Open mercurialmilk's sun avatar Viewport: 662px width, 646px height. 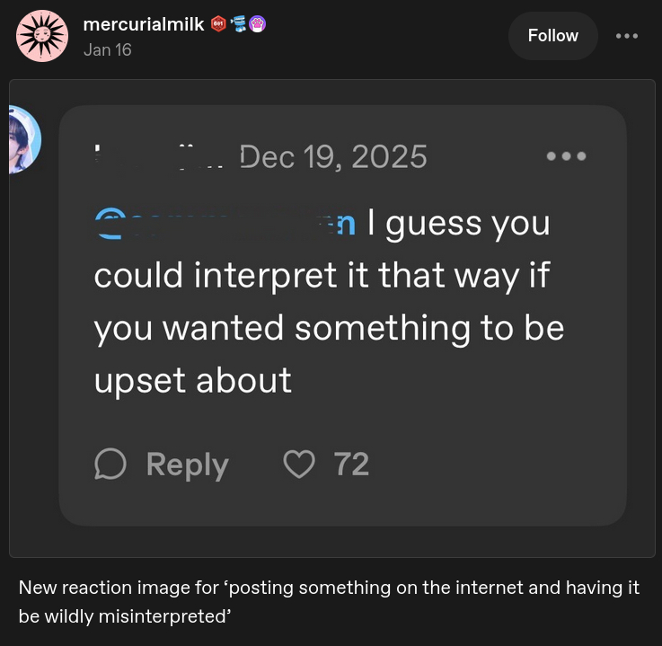point(42,36)
